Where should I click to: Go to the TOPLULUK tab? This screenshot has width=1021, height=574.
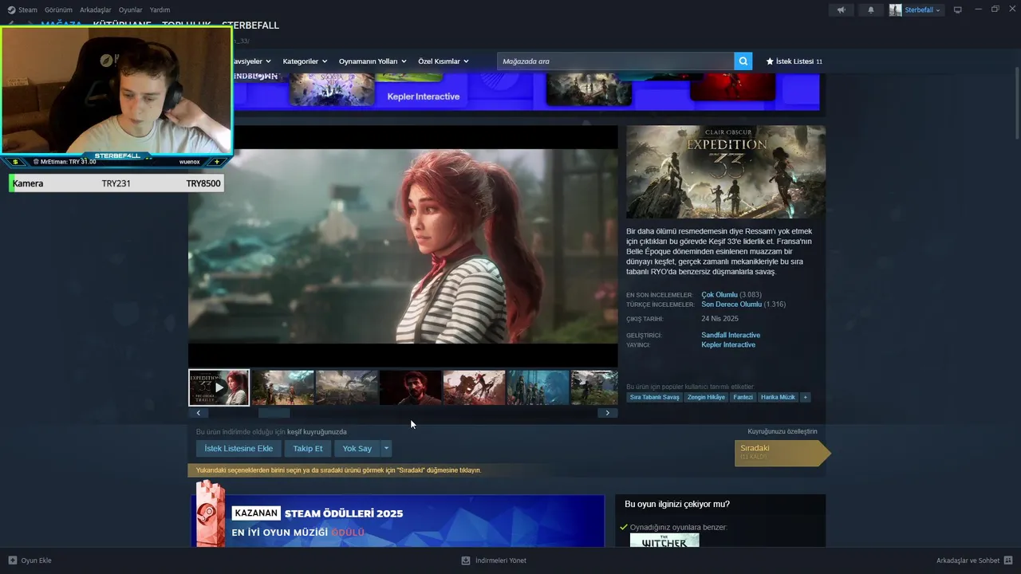coord(186,26)
